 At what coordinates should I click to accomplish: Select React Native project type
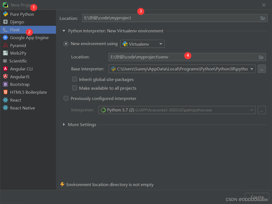[x=28, y=108]
